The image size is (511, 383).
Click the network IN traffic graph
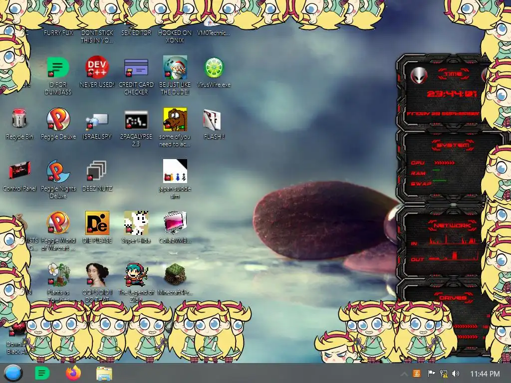[x=454, y=241]
